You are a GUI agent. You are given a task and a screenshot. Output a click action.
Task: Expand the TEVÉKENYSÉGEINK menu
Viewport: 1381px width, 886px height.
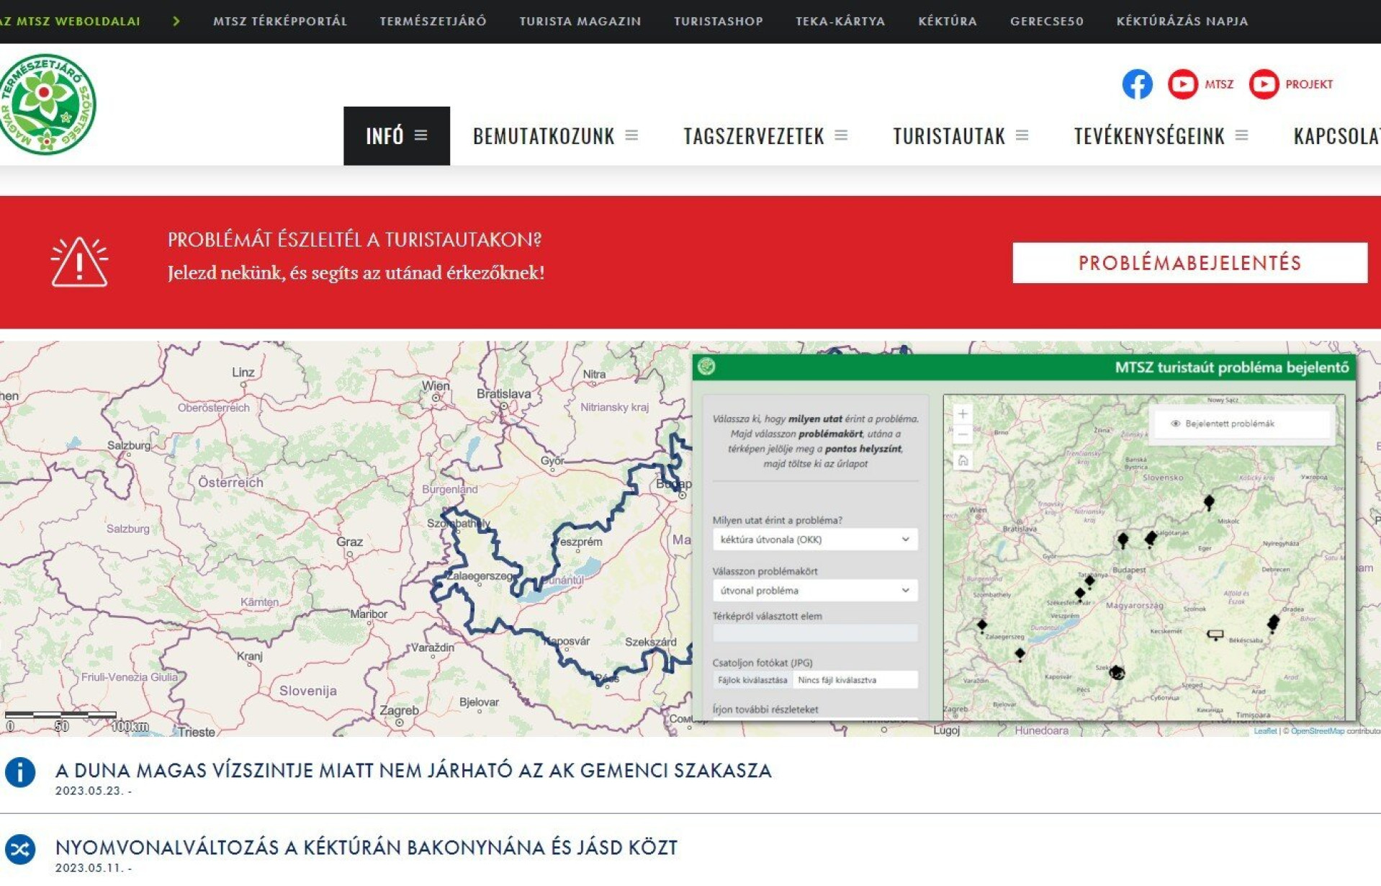(x=1161, y=136)
